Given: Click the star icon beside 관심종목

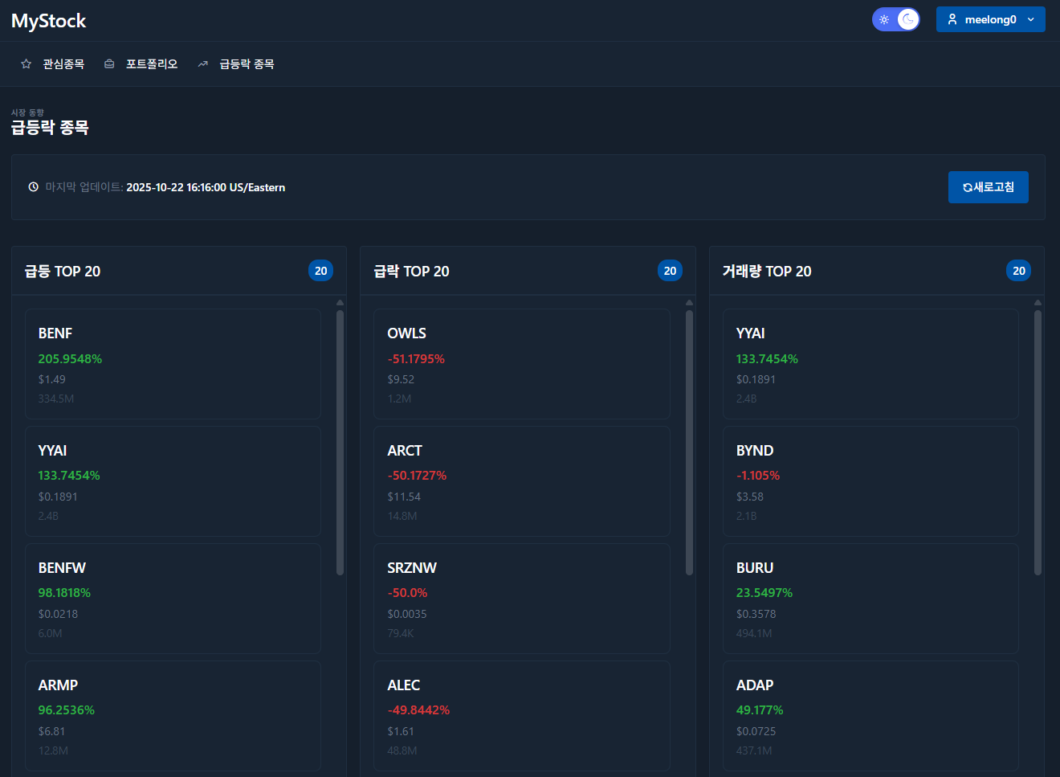Looking at the screenshot, I should (26, 64).
